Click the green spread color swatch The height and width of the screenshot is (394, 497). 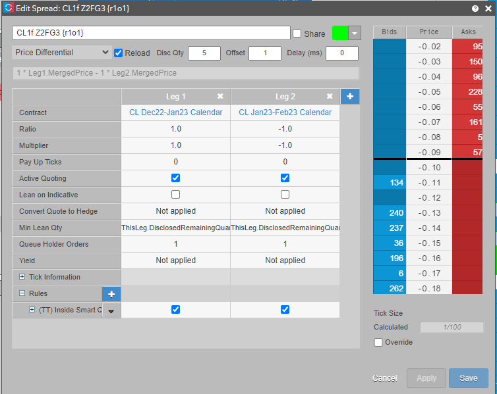click(340, 33)
